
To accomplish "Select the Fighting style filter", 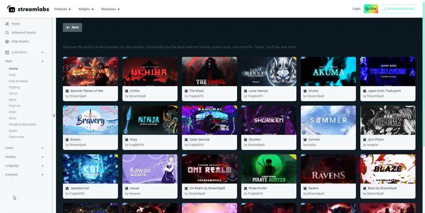I will point(15,87).
